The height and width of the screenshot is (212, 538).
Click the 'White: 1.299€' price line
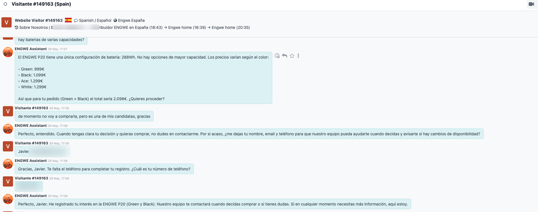(34, 87)
